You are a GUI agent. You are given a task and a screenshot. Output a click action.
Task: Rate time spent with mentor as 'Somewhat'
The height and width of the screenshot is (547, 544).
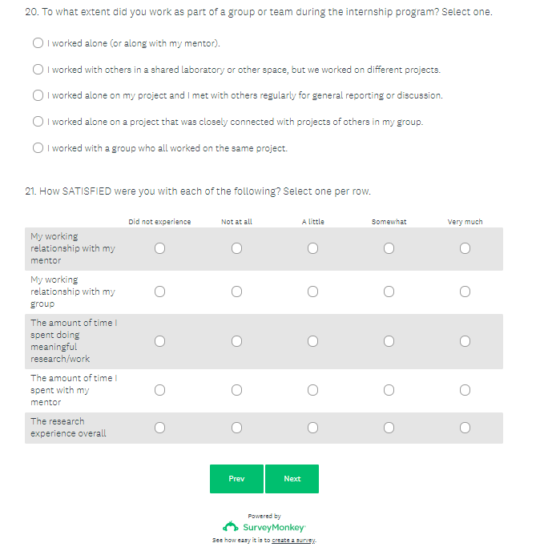(389, 390)
